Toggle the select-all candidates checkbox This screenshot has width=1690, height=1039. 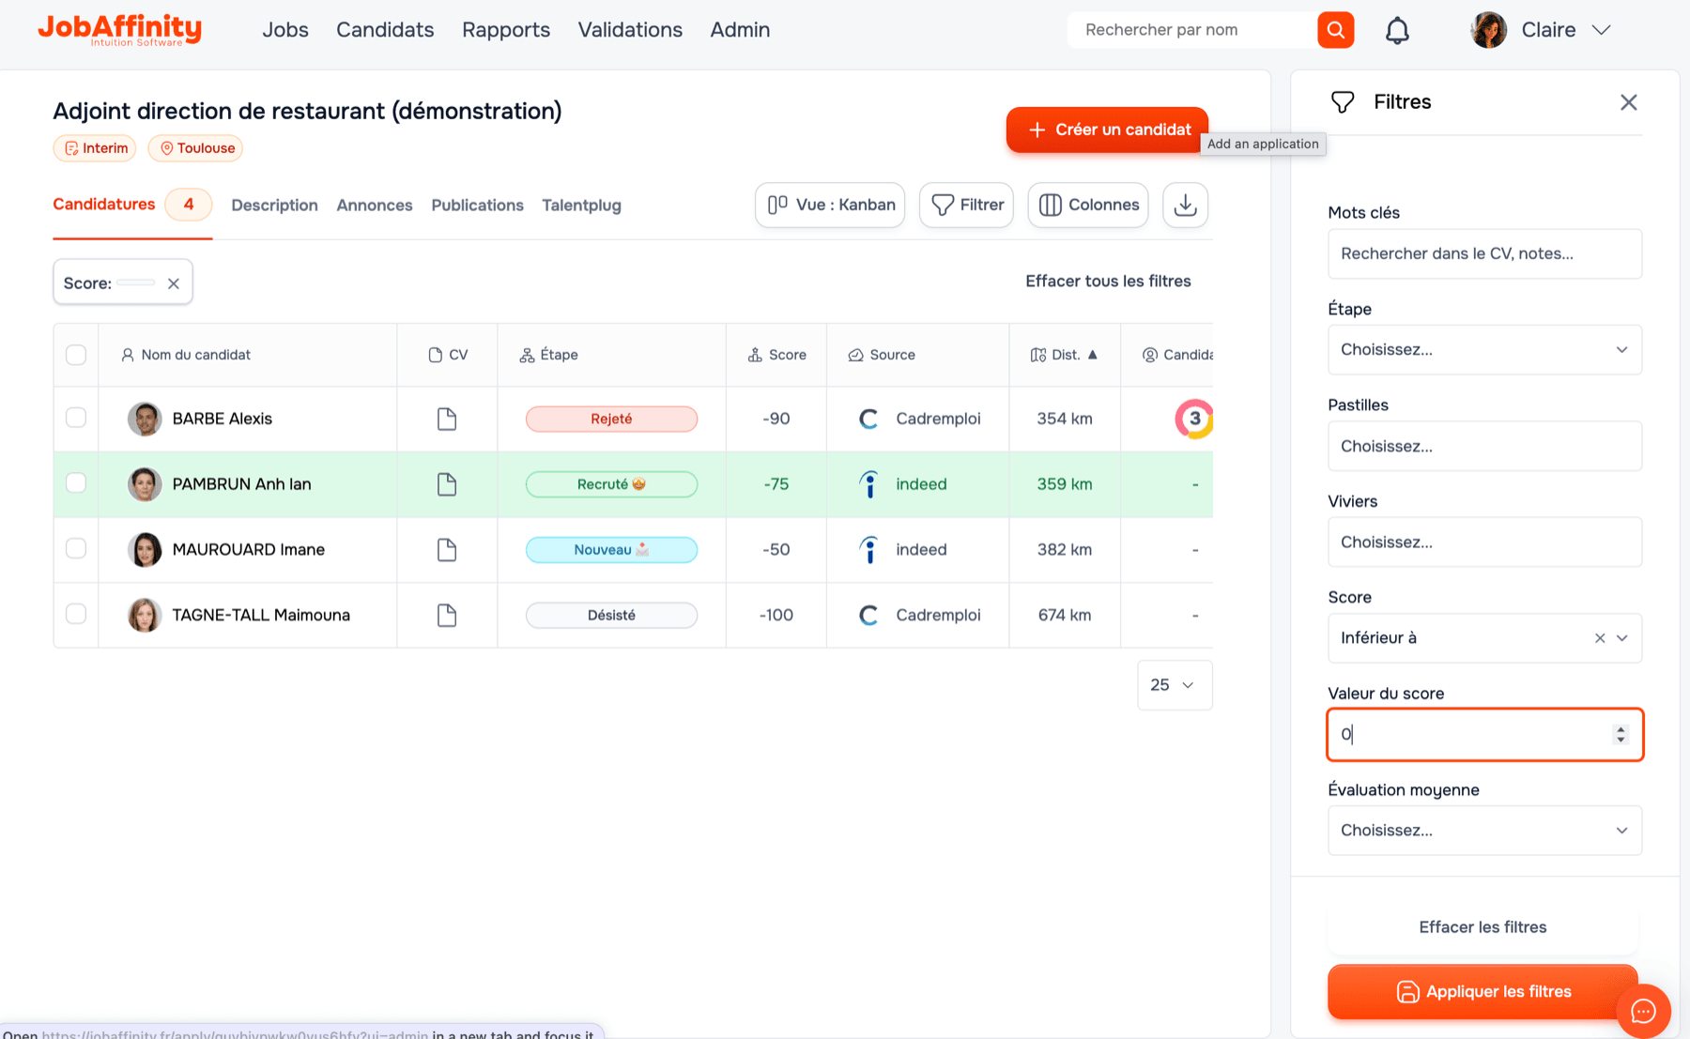76,355
